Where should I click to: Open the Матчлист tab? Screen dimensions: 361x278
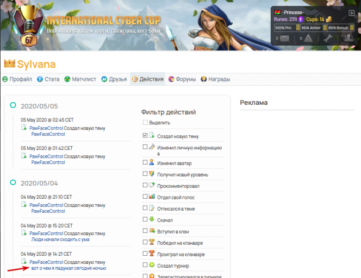[80, 79]
